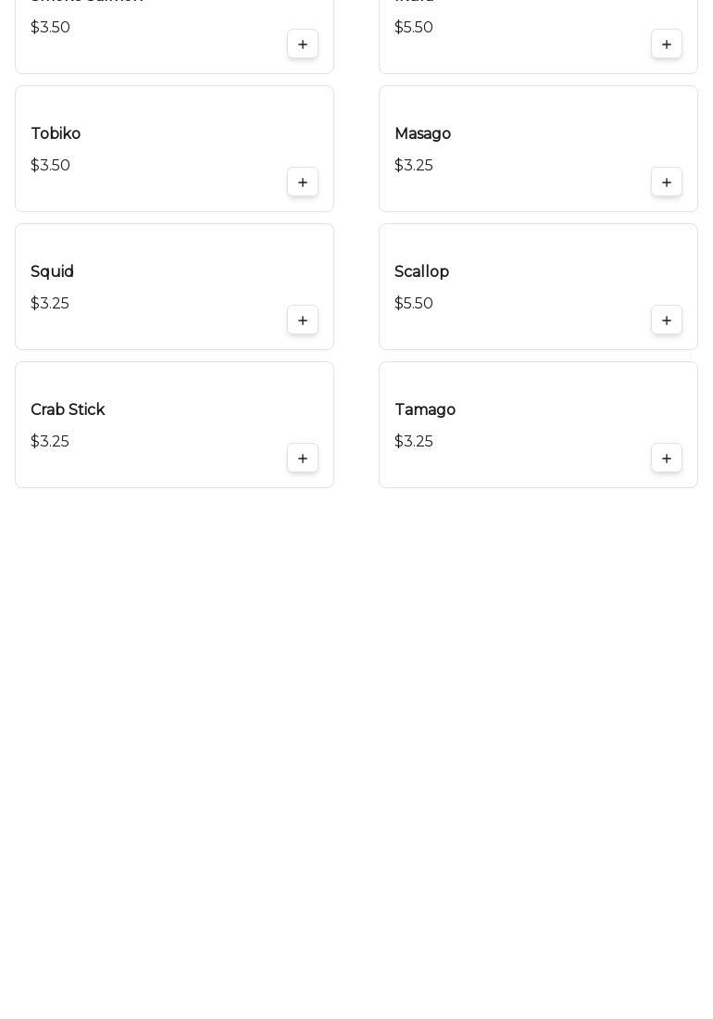Open the Squid menu item

click(52, 272)
